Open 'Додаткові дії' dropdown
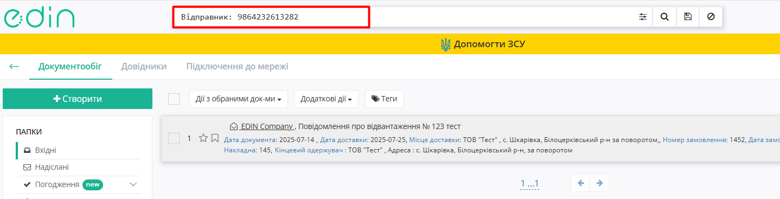The width and height of the screenshot is (780, 199). click(326, 99)
